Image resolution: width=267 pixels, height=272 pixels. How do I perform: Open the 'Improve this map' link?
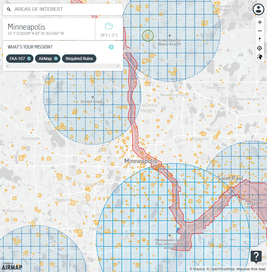coord(251,269)
